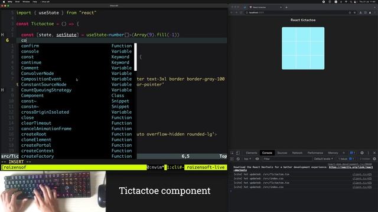Pick 'crossOriginIsolated' completion
Image resolution: width=378 pixels, height=212 pixels.
click(x=77, y=112)
